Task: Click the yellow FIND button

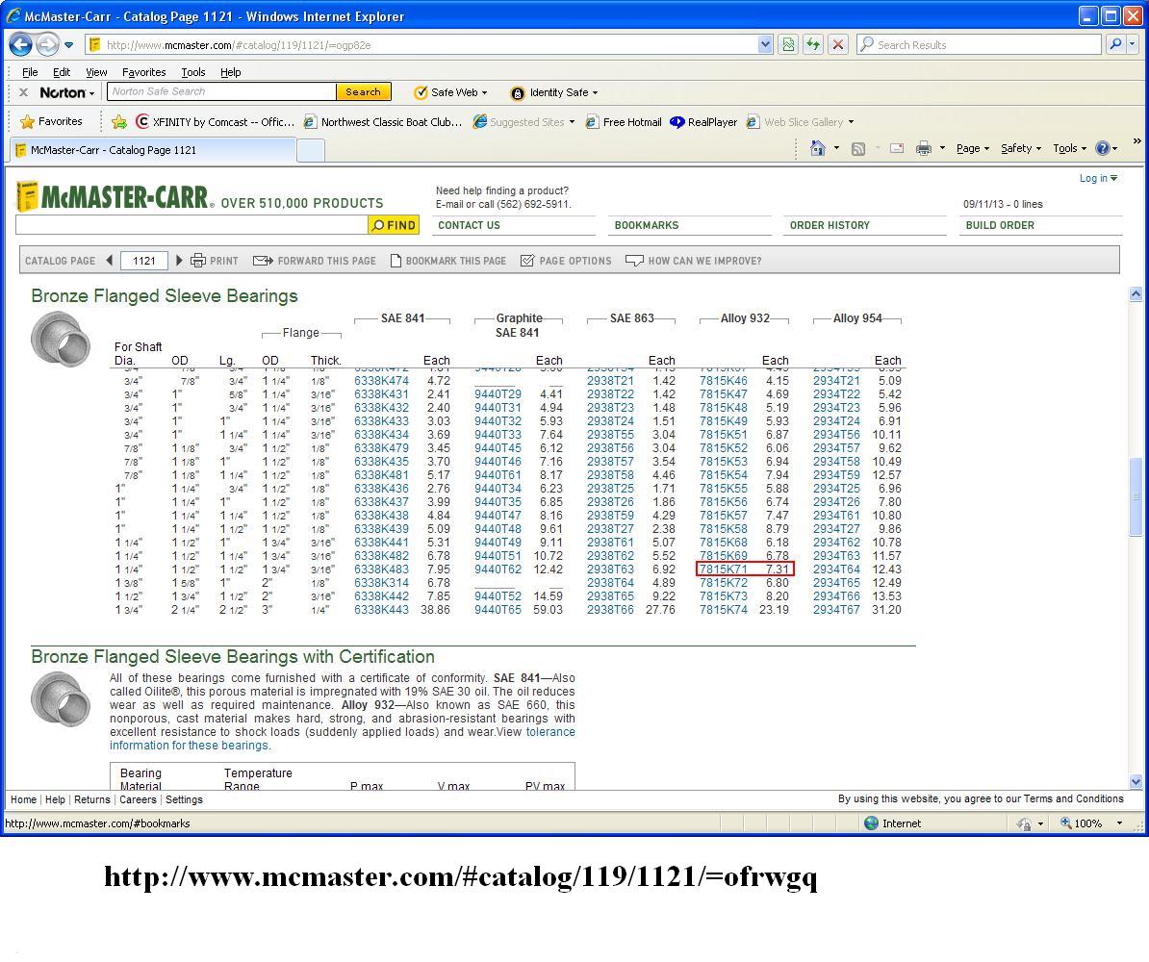Action: pos(394,225)
